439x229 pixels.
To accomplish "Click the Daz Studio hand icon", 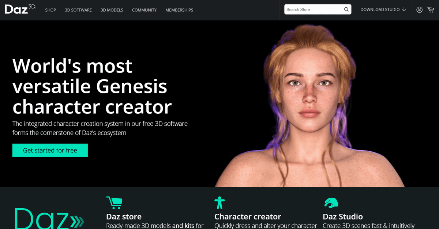I will tap(331, 203).
